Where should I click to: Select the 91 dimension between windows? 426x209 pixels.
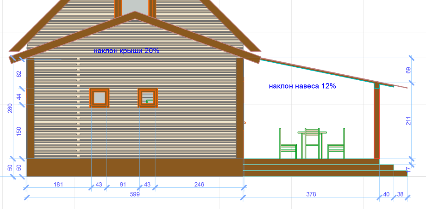pos(123,185)
